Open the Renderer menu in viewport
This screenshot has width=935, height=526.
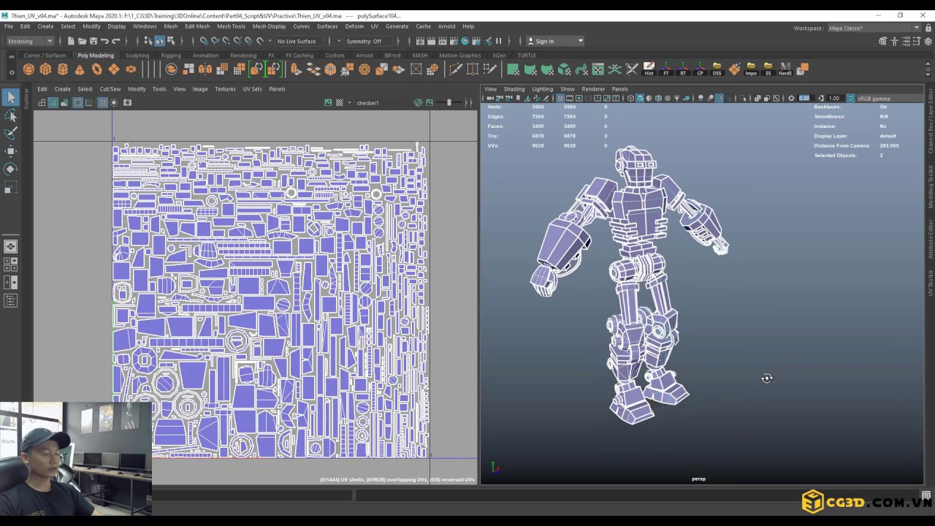pos(593,89)
